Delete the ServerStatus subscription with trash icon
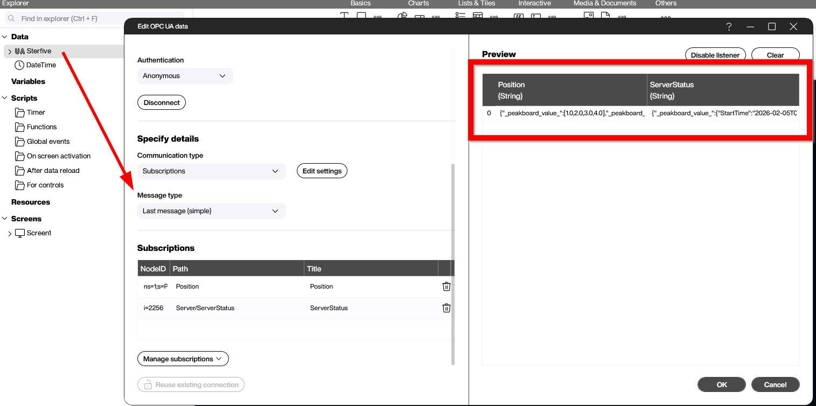This screenshot has width=816, height=406. [x=446, y=307]
